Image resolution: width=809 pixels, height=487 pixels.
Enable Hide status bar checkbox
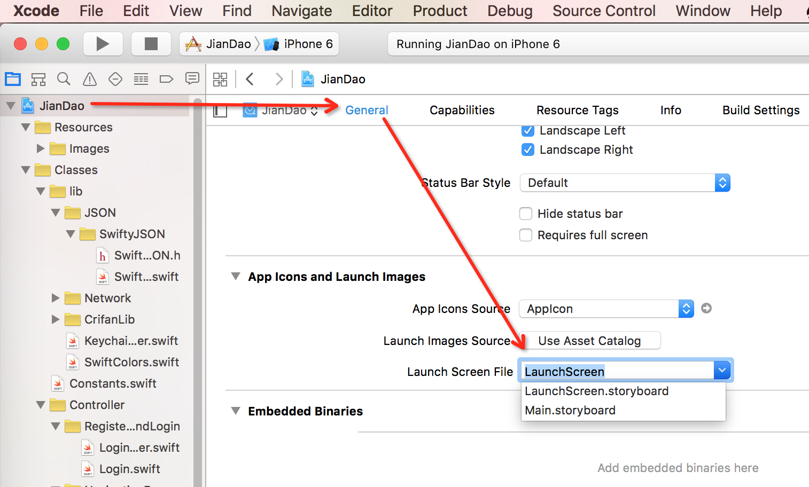tap(526, 214)
